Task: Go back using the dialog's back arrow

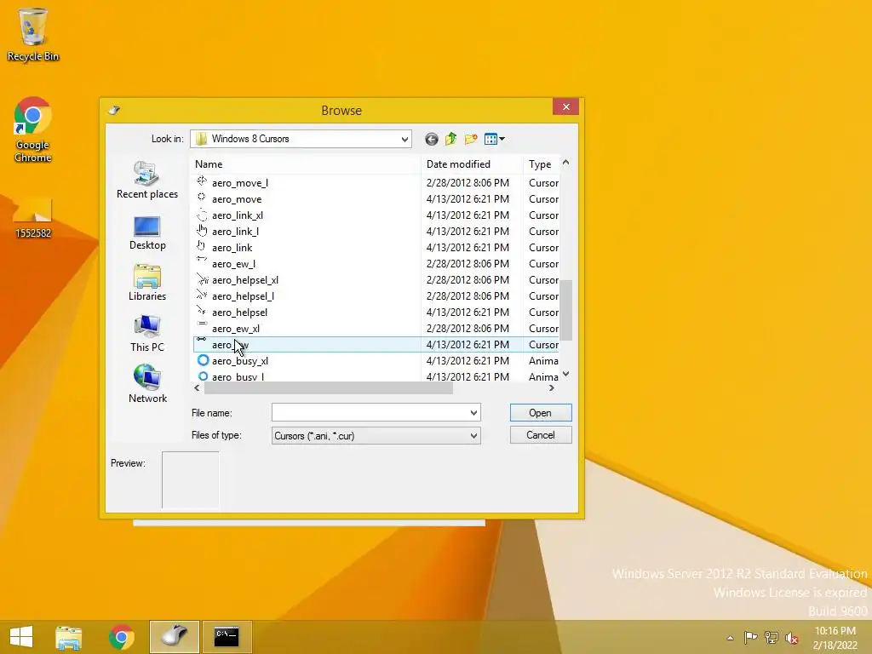Action: (431, 139)
